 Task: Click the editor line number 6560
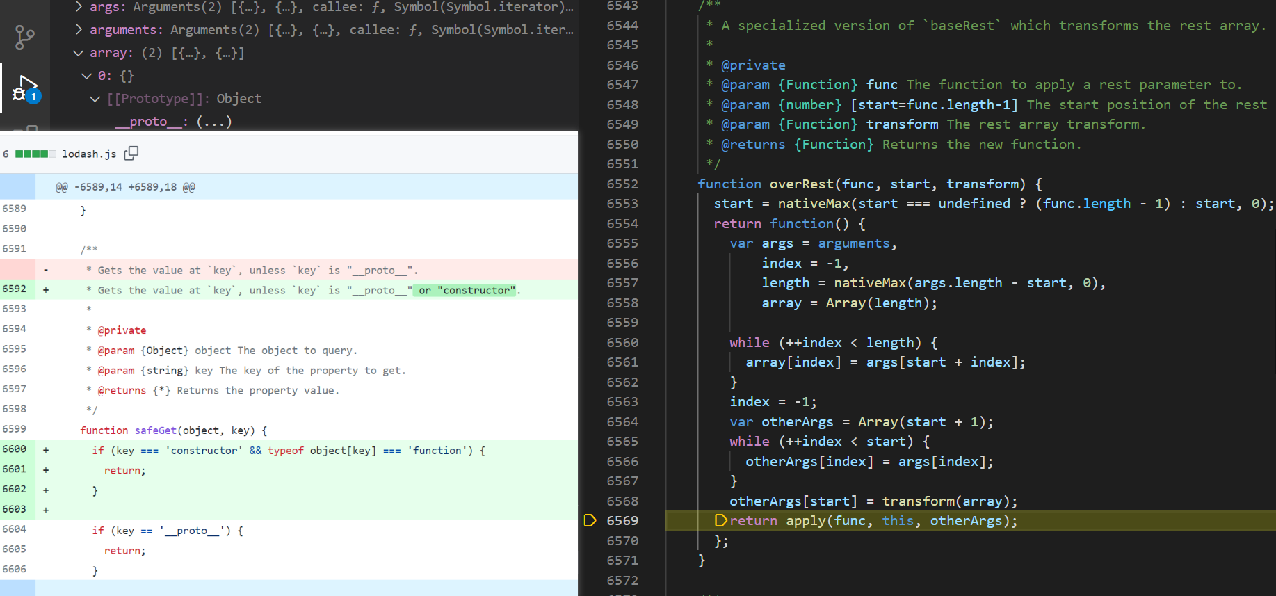coord(622,342)
